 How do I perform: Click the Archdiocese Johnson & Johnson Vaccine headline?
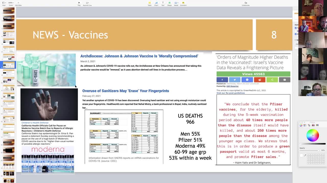139,56
